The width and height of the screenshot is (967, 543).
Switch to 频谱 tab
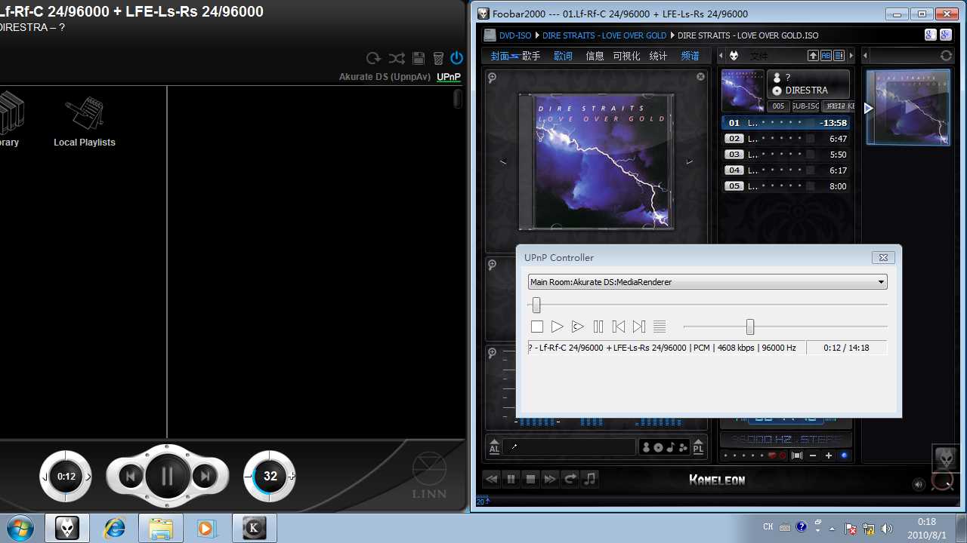coord(690,56)
